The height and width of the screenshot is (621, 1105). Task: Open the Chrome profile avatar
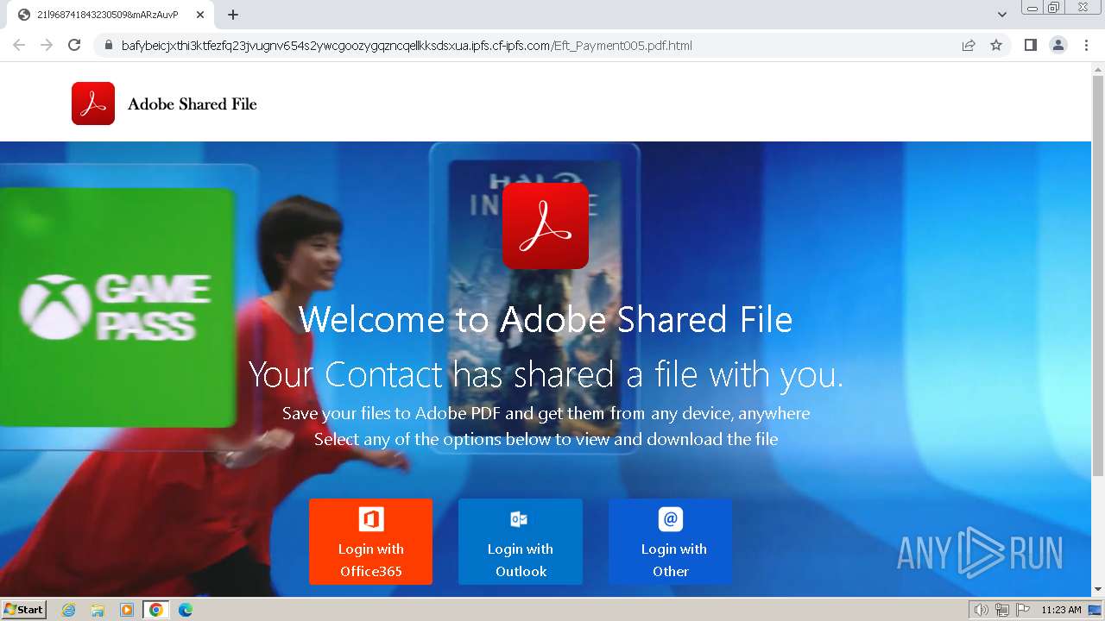click(x=1058, y=45)
